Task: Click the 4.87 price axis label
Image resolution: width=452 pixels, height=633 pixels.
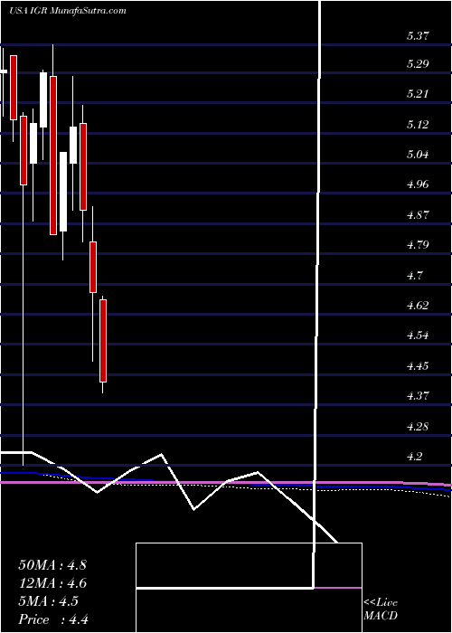Action: [x=418, y=215]
